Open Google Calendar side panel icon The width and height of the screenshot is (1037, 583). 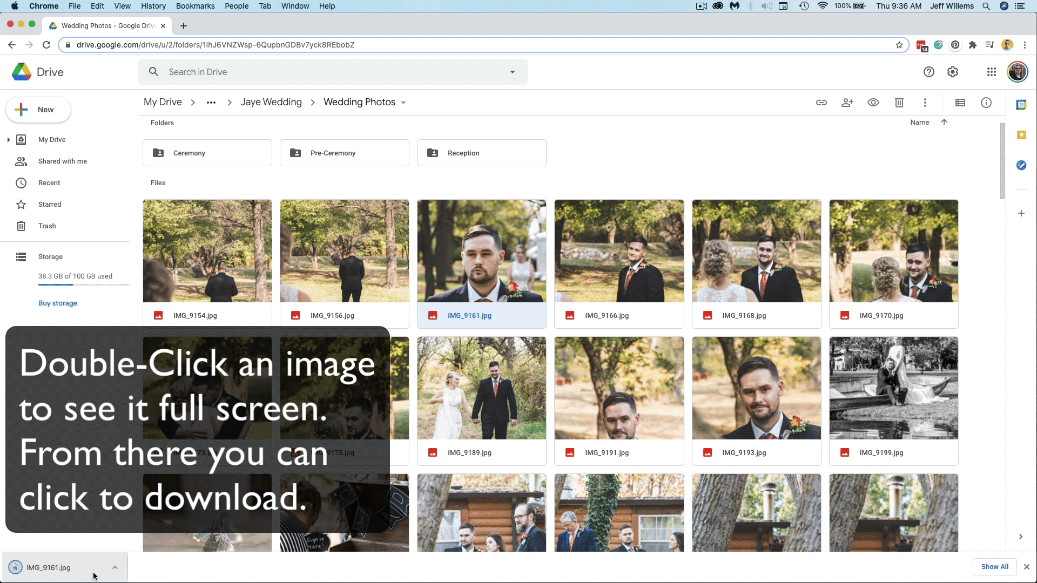(1021, 105)
